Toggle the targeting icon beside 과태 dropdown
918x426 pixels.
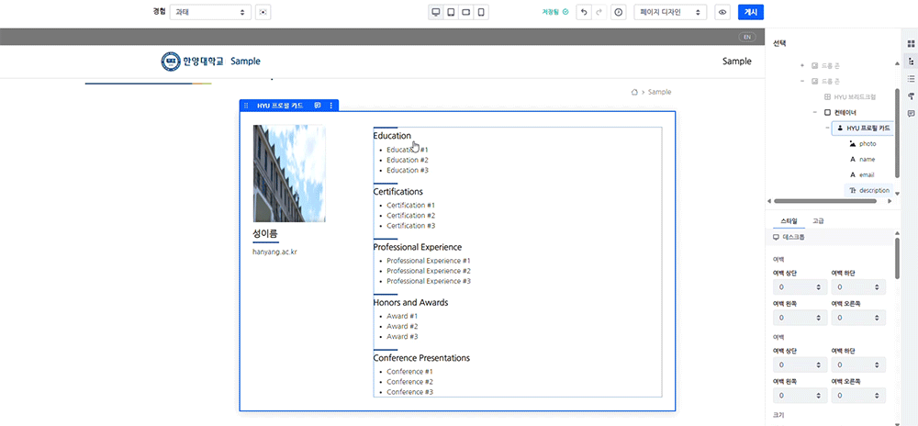(x=263, y=12)
